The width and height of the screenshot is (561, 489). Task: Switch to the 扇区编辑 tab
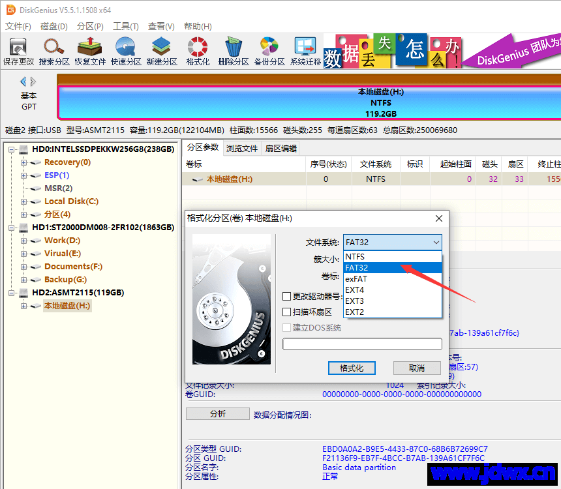click(x=281, y=148)
